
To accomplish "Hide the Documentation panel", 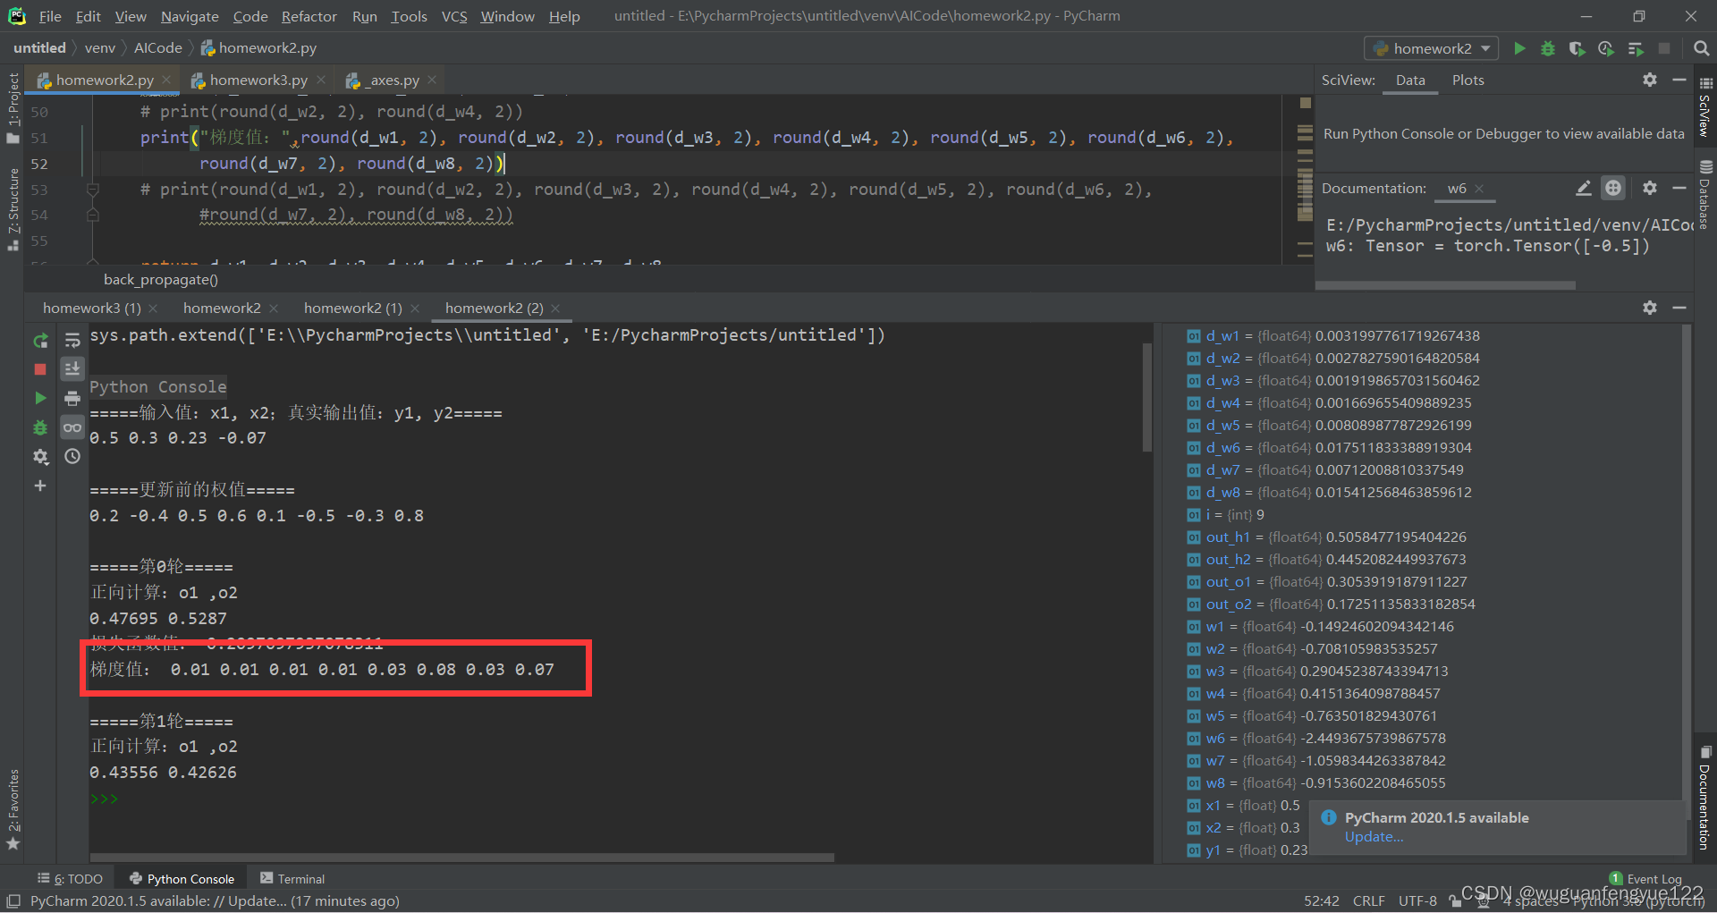I will pyautogui.click(x=1679, y=188).
